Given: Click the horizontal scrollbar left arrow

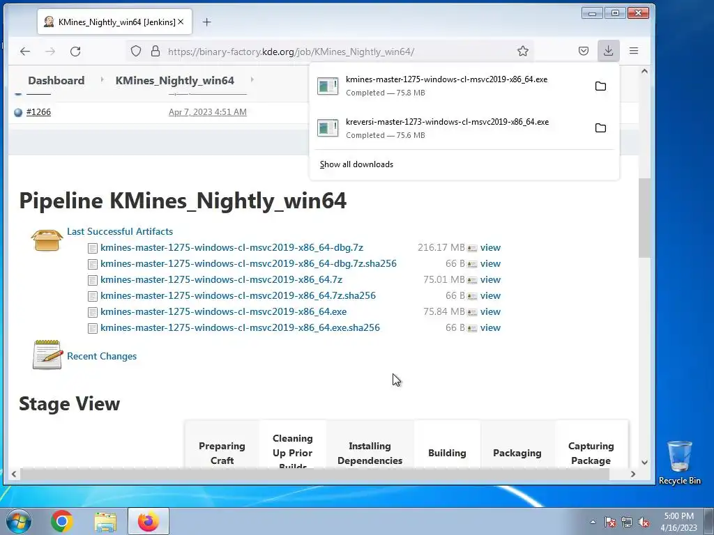Looking at the screenshot, I should click(14, 474).
